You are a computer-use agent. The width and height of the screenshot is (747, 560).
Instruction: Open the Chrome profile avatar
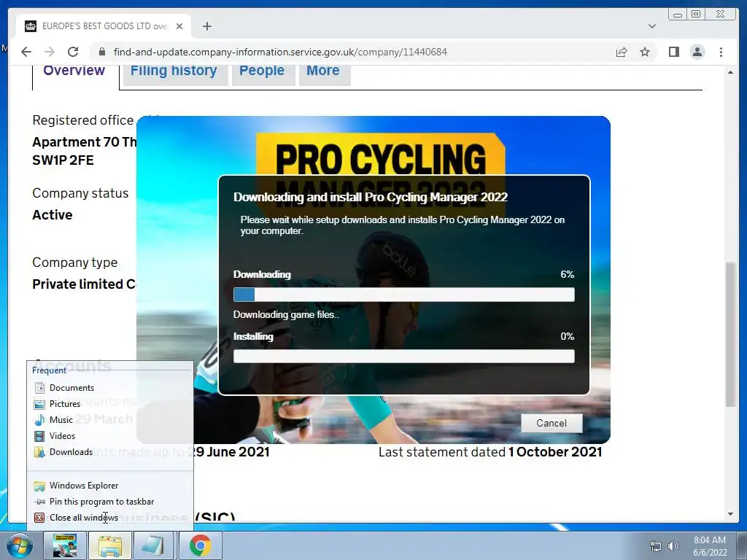(697, 52)
